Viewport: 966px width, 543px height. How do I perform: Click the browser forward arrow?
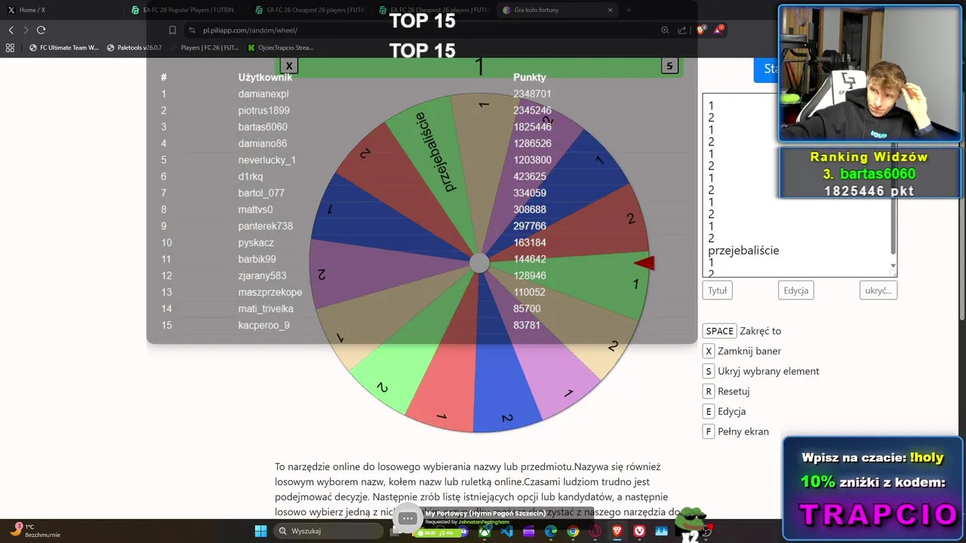coord(26,30)
